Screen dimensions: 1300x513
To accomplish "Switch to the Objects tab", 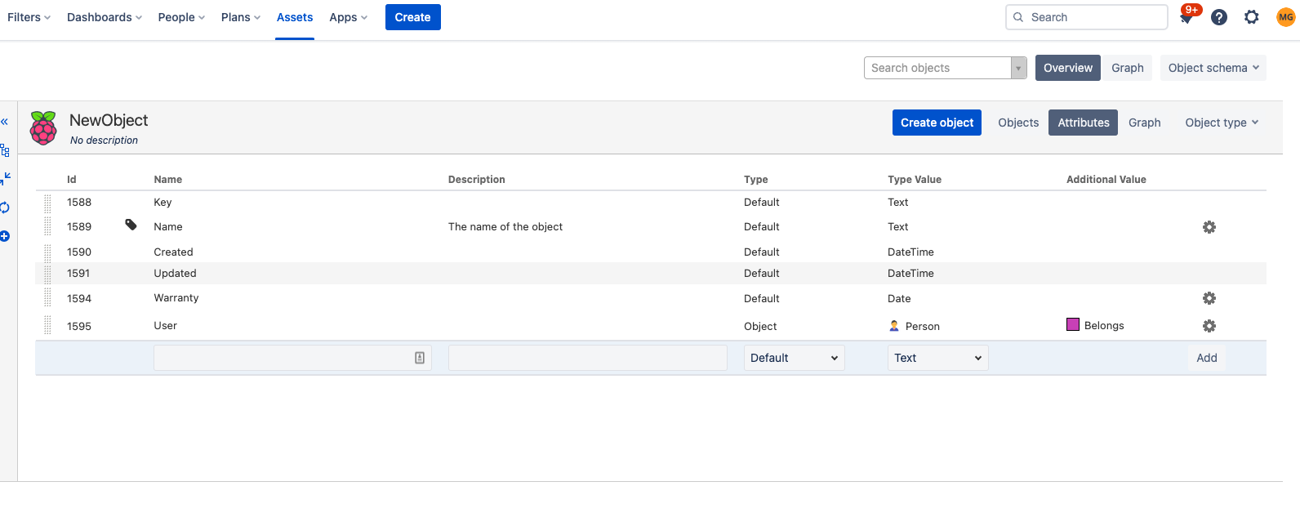I will [x=1018, y=123].
